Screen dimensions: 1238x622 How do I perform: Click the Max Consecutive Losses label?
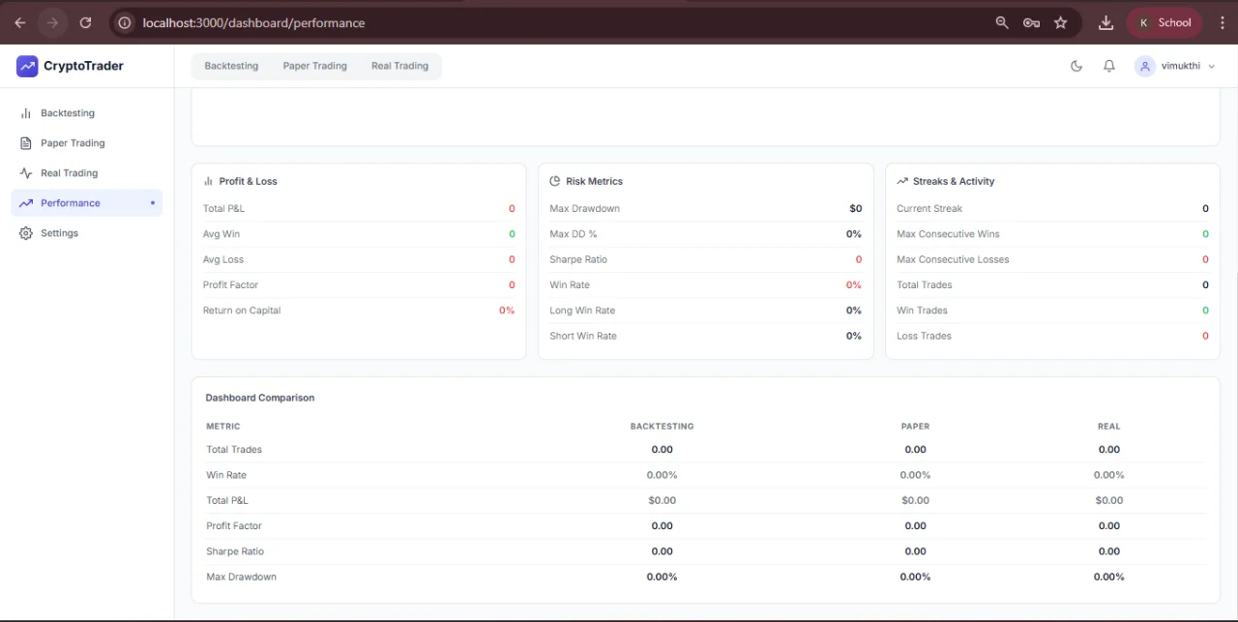pyautogui.click(x=953, y=259)
